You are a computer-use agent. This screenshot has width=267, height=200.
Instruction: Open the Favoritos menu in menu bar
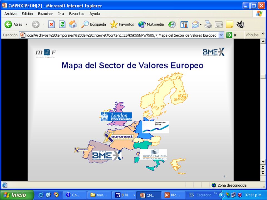point(77,14)
